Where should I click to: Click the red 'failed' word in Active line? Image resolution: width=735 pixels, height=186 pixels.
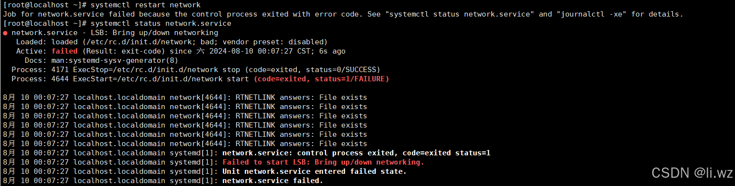coord(64,51)
